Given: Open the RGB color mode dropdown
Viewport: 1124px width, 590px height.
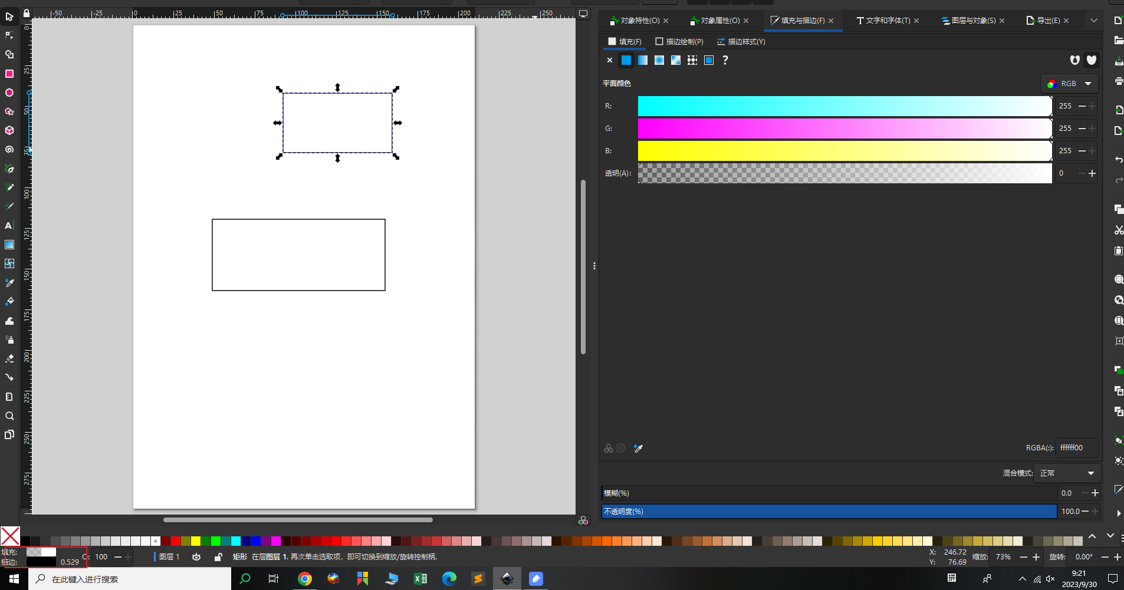Looking at the screenshot, I should coord(1070,84).
